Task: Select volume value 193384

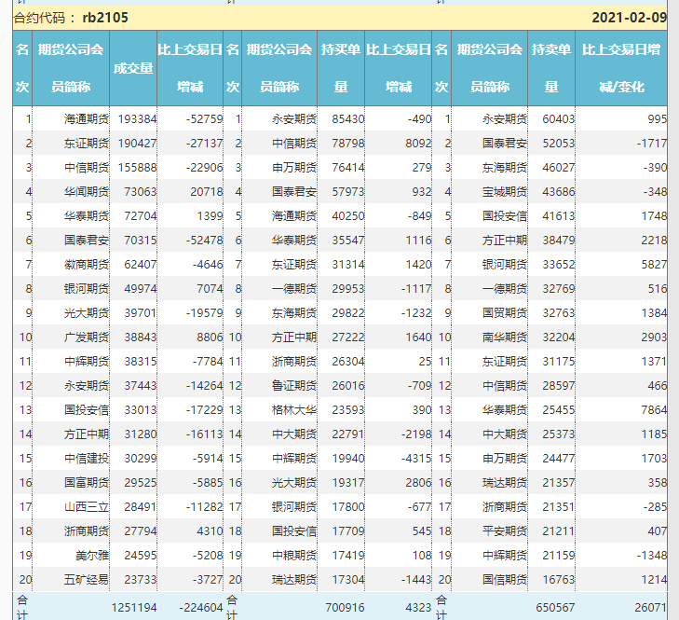Action: 137,118
